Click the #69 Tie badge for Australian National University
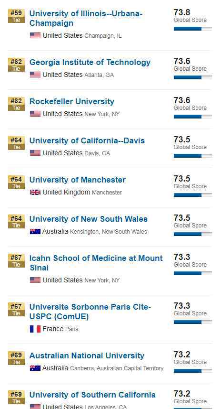 tap(16, 358)
